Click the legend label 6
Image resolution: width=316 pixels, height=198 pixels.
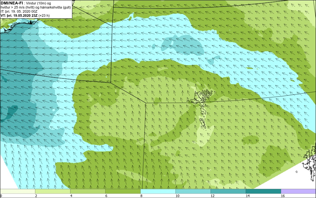coord(106,196)
